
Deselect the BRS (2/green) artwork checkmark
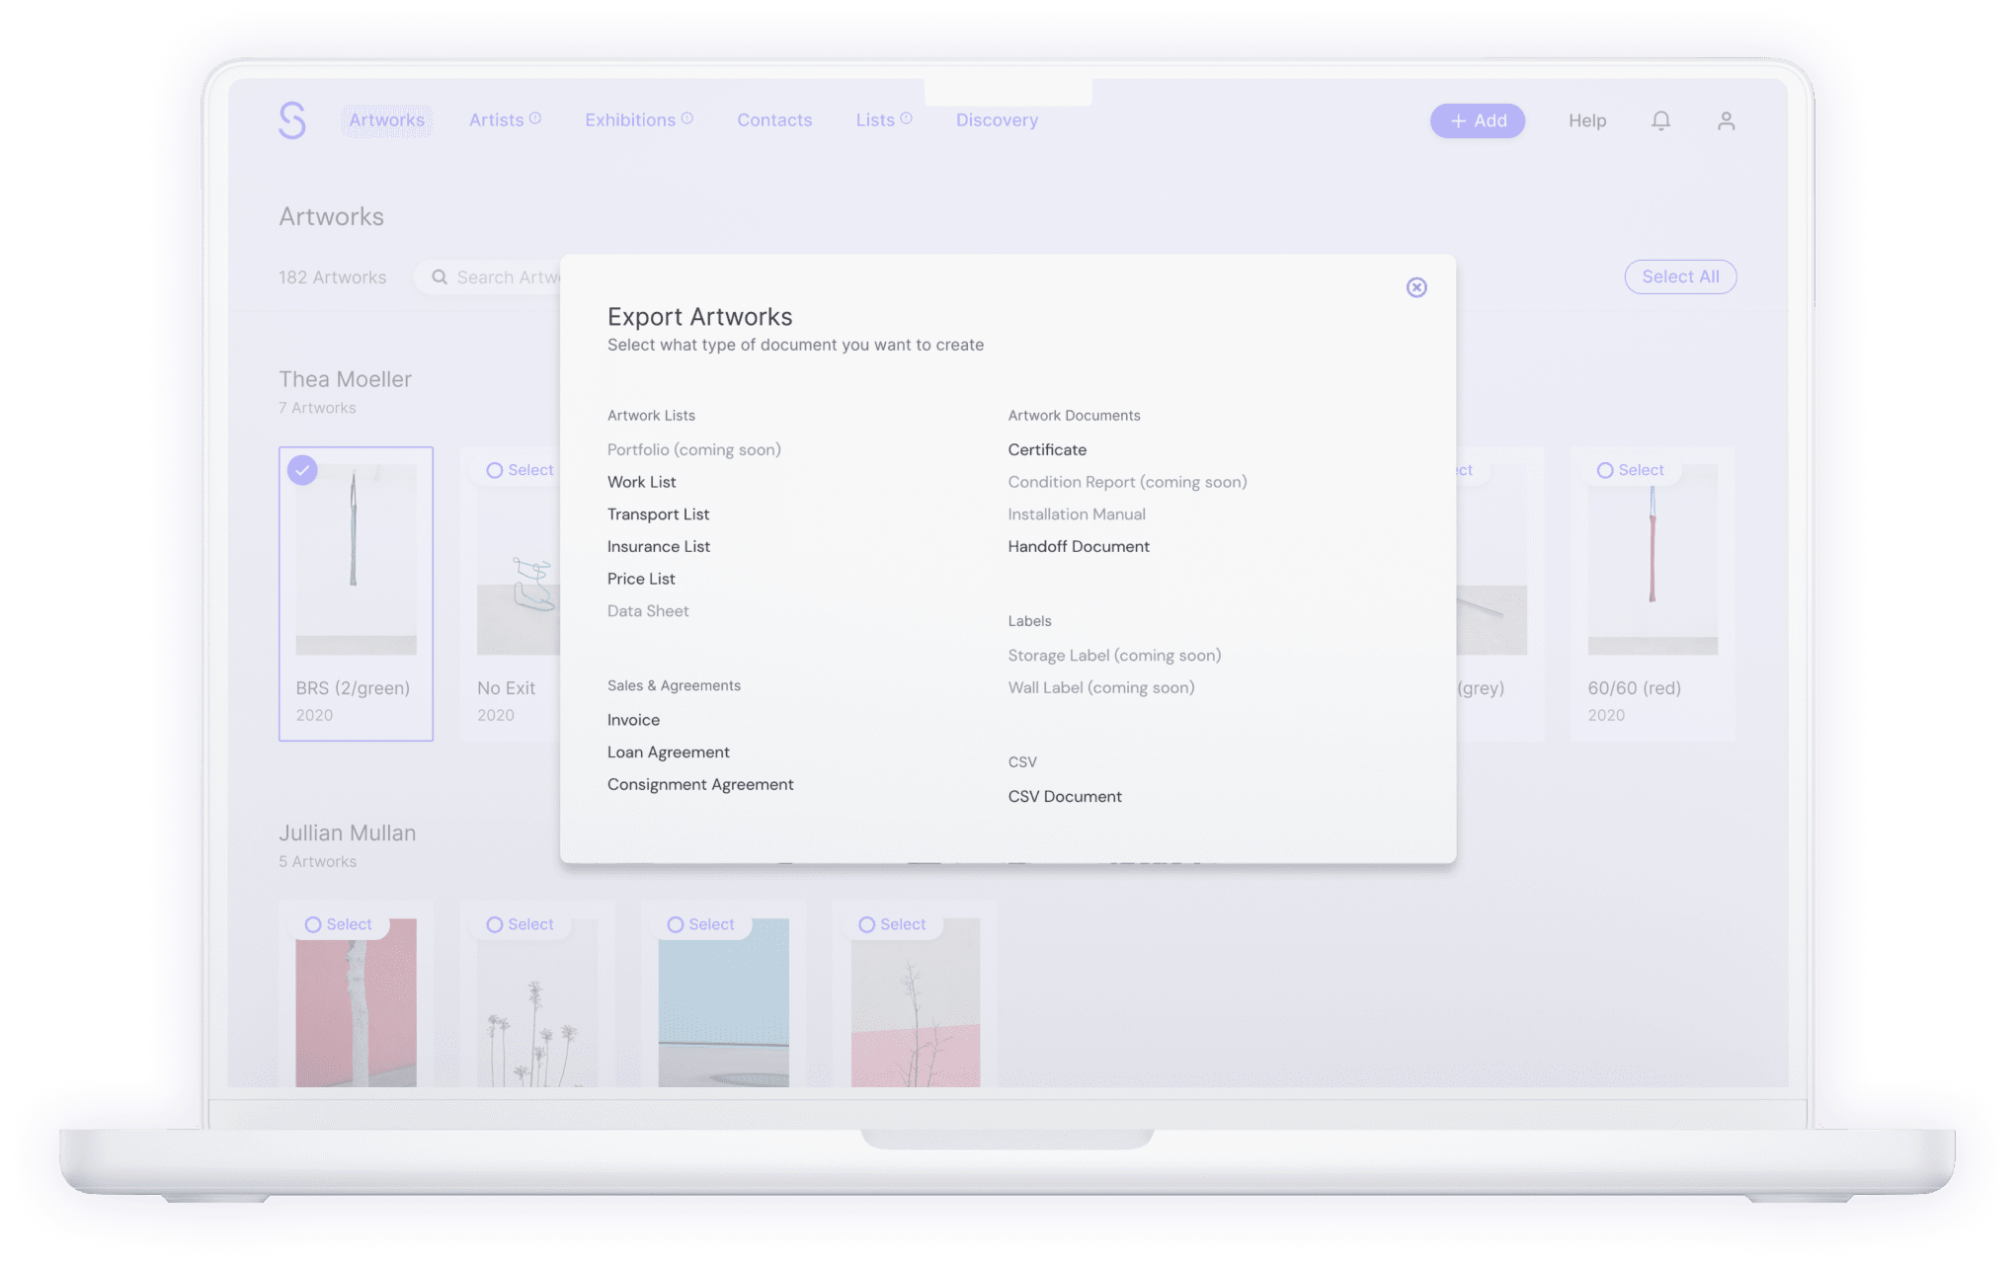(302, 470)
